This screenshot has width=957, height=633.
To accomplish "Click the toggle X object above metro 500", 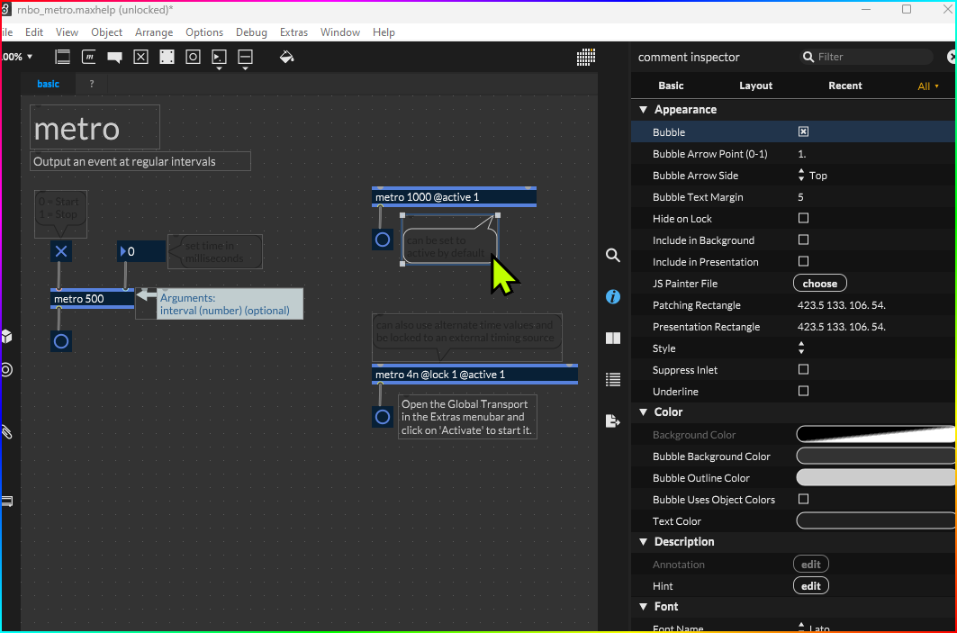I will click(61, 251).
